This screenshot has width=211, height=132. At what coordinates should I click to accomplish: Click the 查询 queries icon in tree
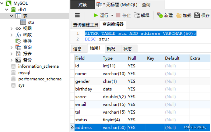point(18,47)
